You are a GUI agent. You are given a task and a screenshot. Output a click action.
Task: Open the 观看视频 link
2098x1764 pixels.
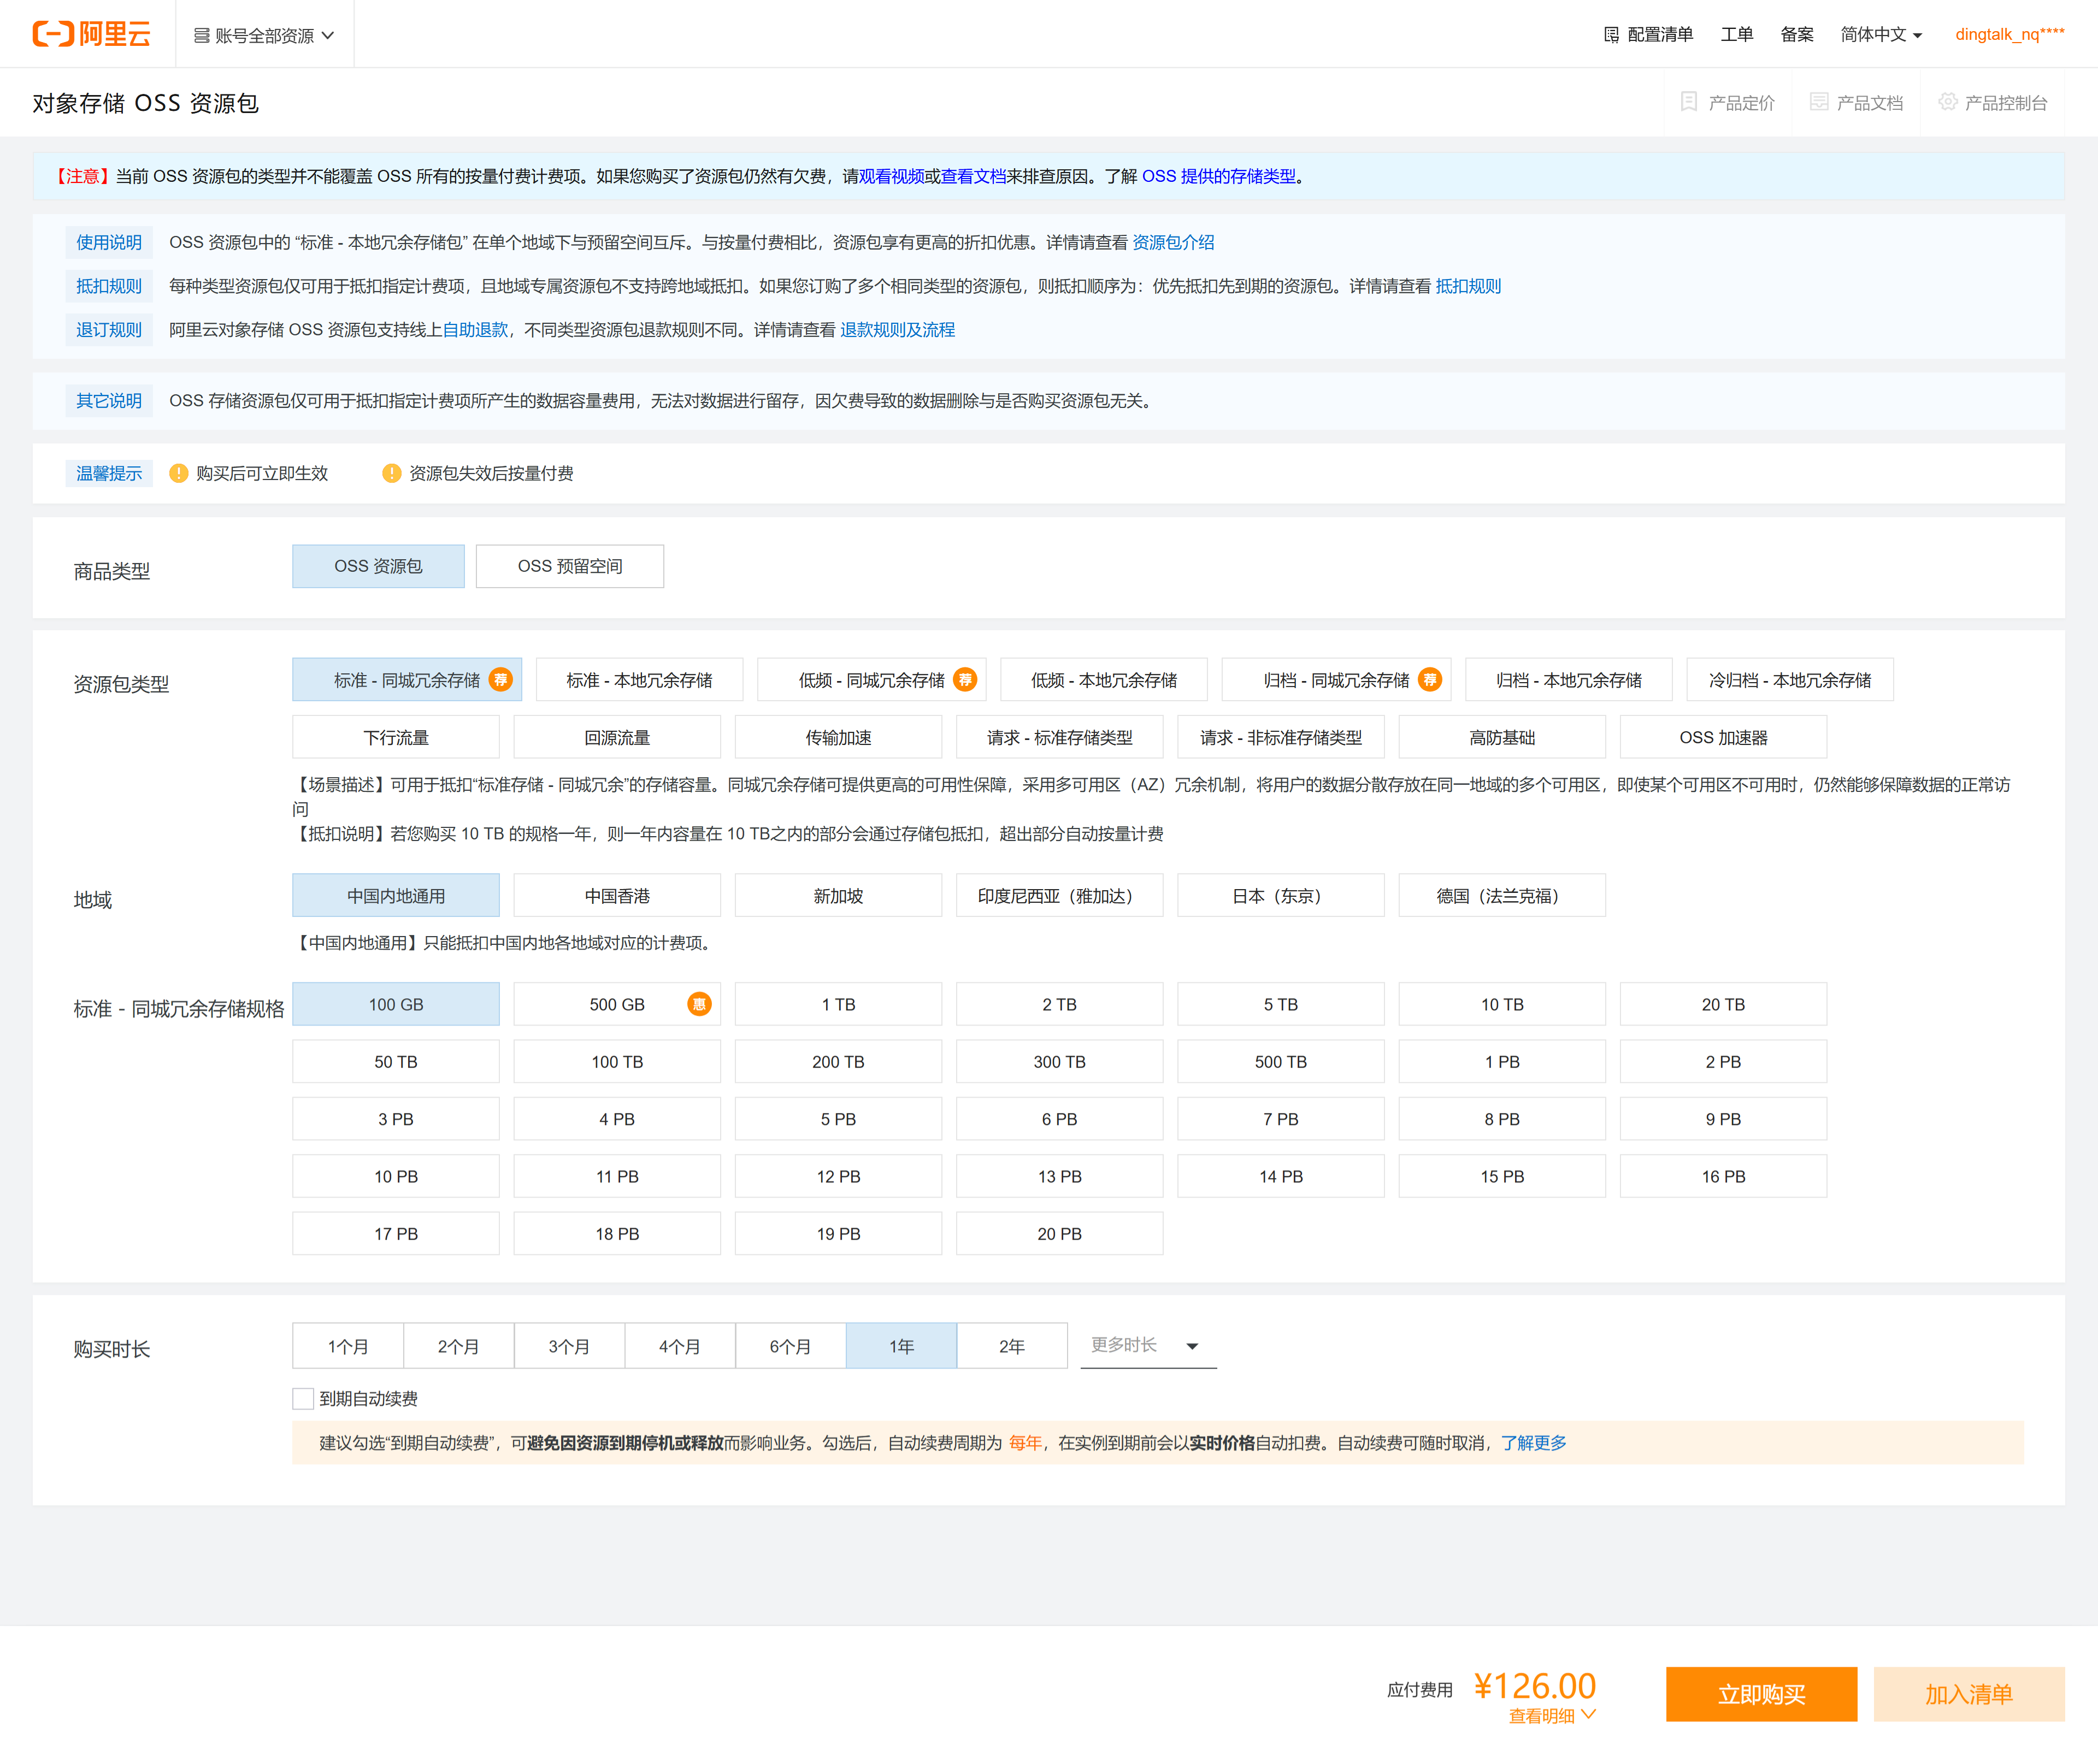click(x=892, y=176)
